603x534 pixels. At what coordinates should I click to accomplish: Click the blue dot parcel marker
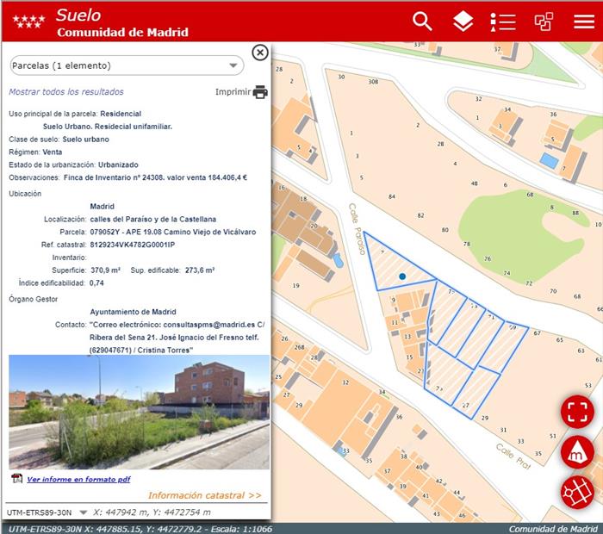click(402, 276)
